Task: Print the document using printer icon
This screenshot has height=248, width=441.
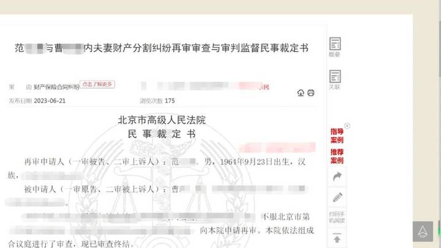Action: pyautogui.click(x=311, y=93)
